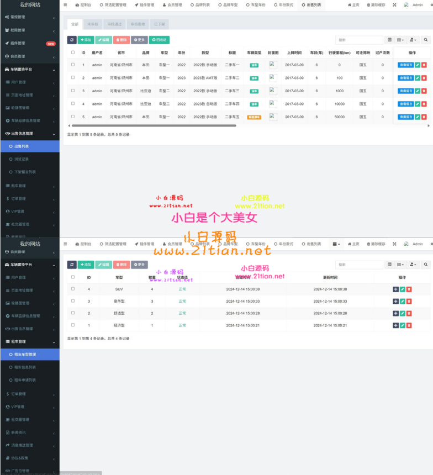Open 浏览记录 in the upper sidebar
The width and height of the screenshot is (433, 475).
pos(30,159)
